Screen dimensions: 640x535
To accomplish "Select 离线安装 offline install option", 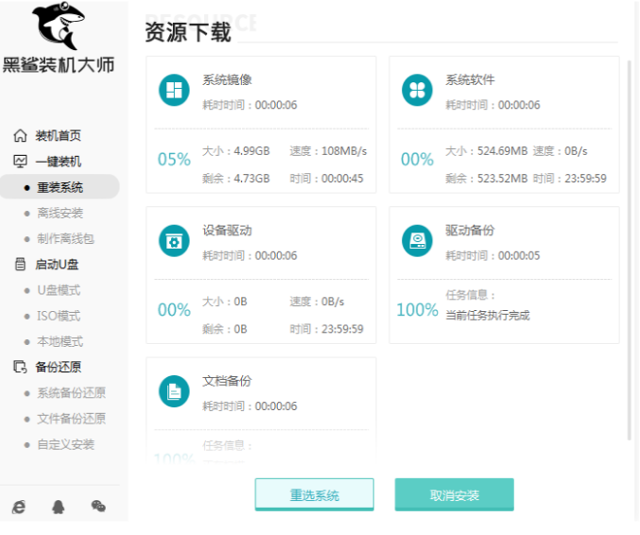I will (x=60, y=213).
